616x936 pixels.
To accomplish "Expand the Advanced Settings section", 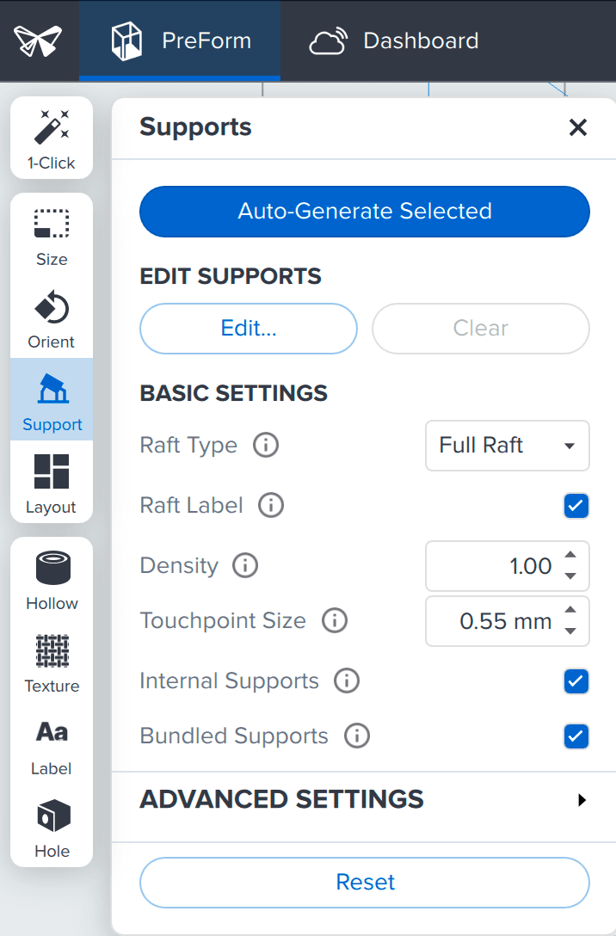I will coord(365,799).
